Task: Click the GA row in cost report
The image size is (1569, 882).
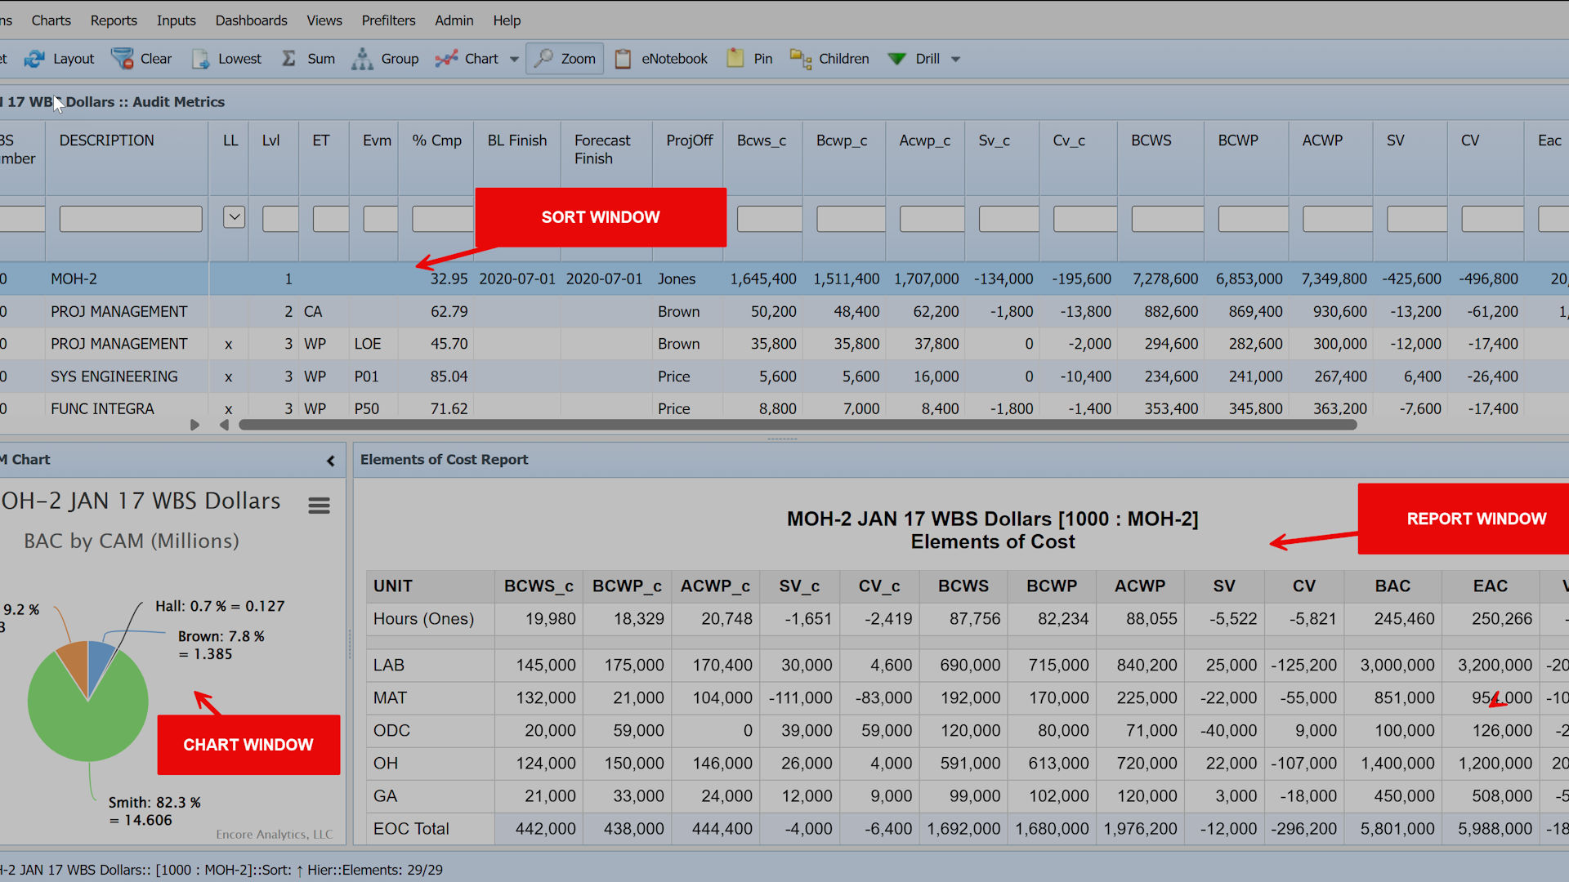Action: coord(968,796)
